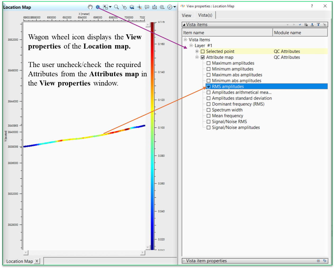The height and width of the screenshot is (269, 335).
Task: Tick the Mean frequency checkbox
Action: [209, 116]
